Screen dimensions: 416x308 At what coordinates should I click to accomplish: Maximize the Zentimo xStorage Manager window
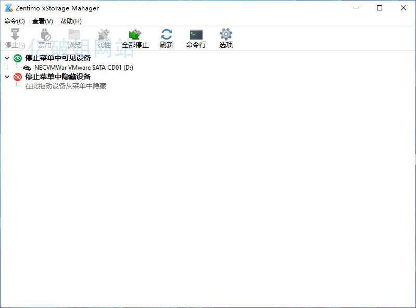coord(380,8)
